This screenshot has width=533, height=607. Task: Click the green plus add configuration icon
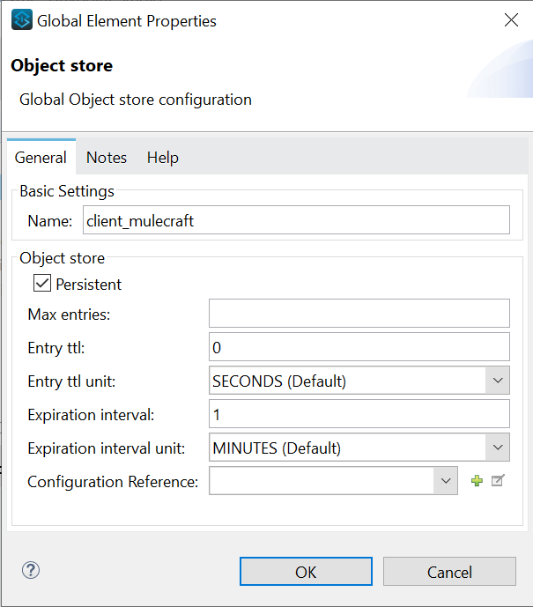477,481
